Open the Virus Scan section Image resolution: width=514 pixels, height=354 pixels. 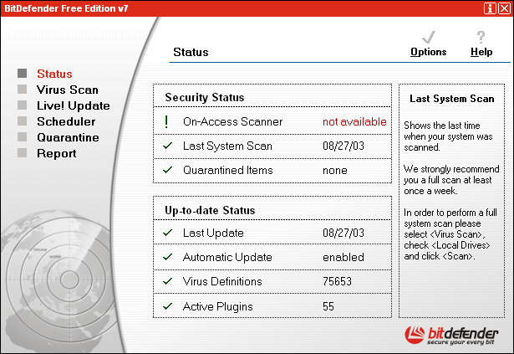click(x=68, y=90)
